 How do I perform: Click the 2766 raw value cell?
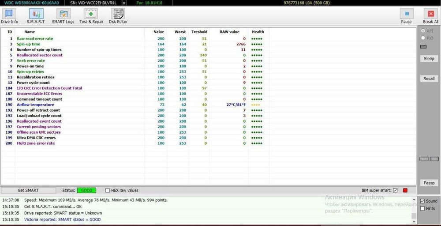coord(241,44)
